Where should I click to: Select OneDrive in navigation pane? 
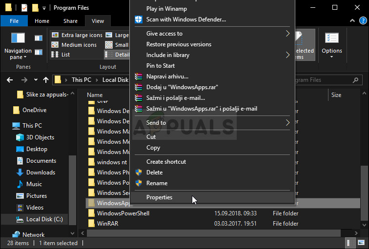tap(30, 110)
